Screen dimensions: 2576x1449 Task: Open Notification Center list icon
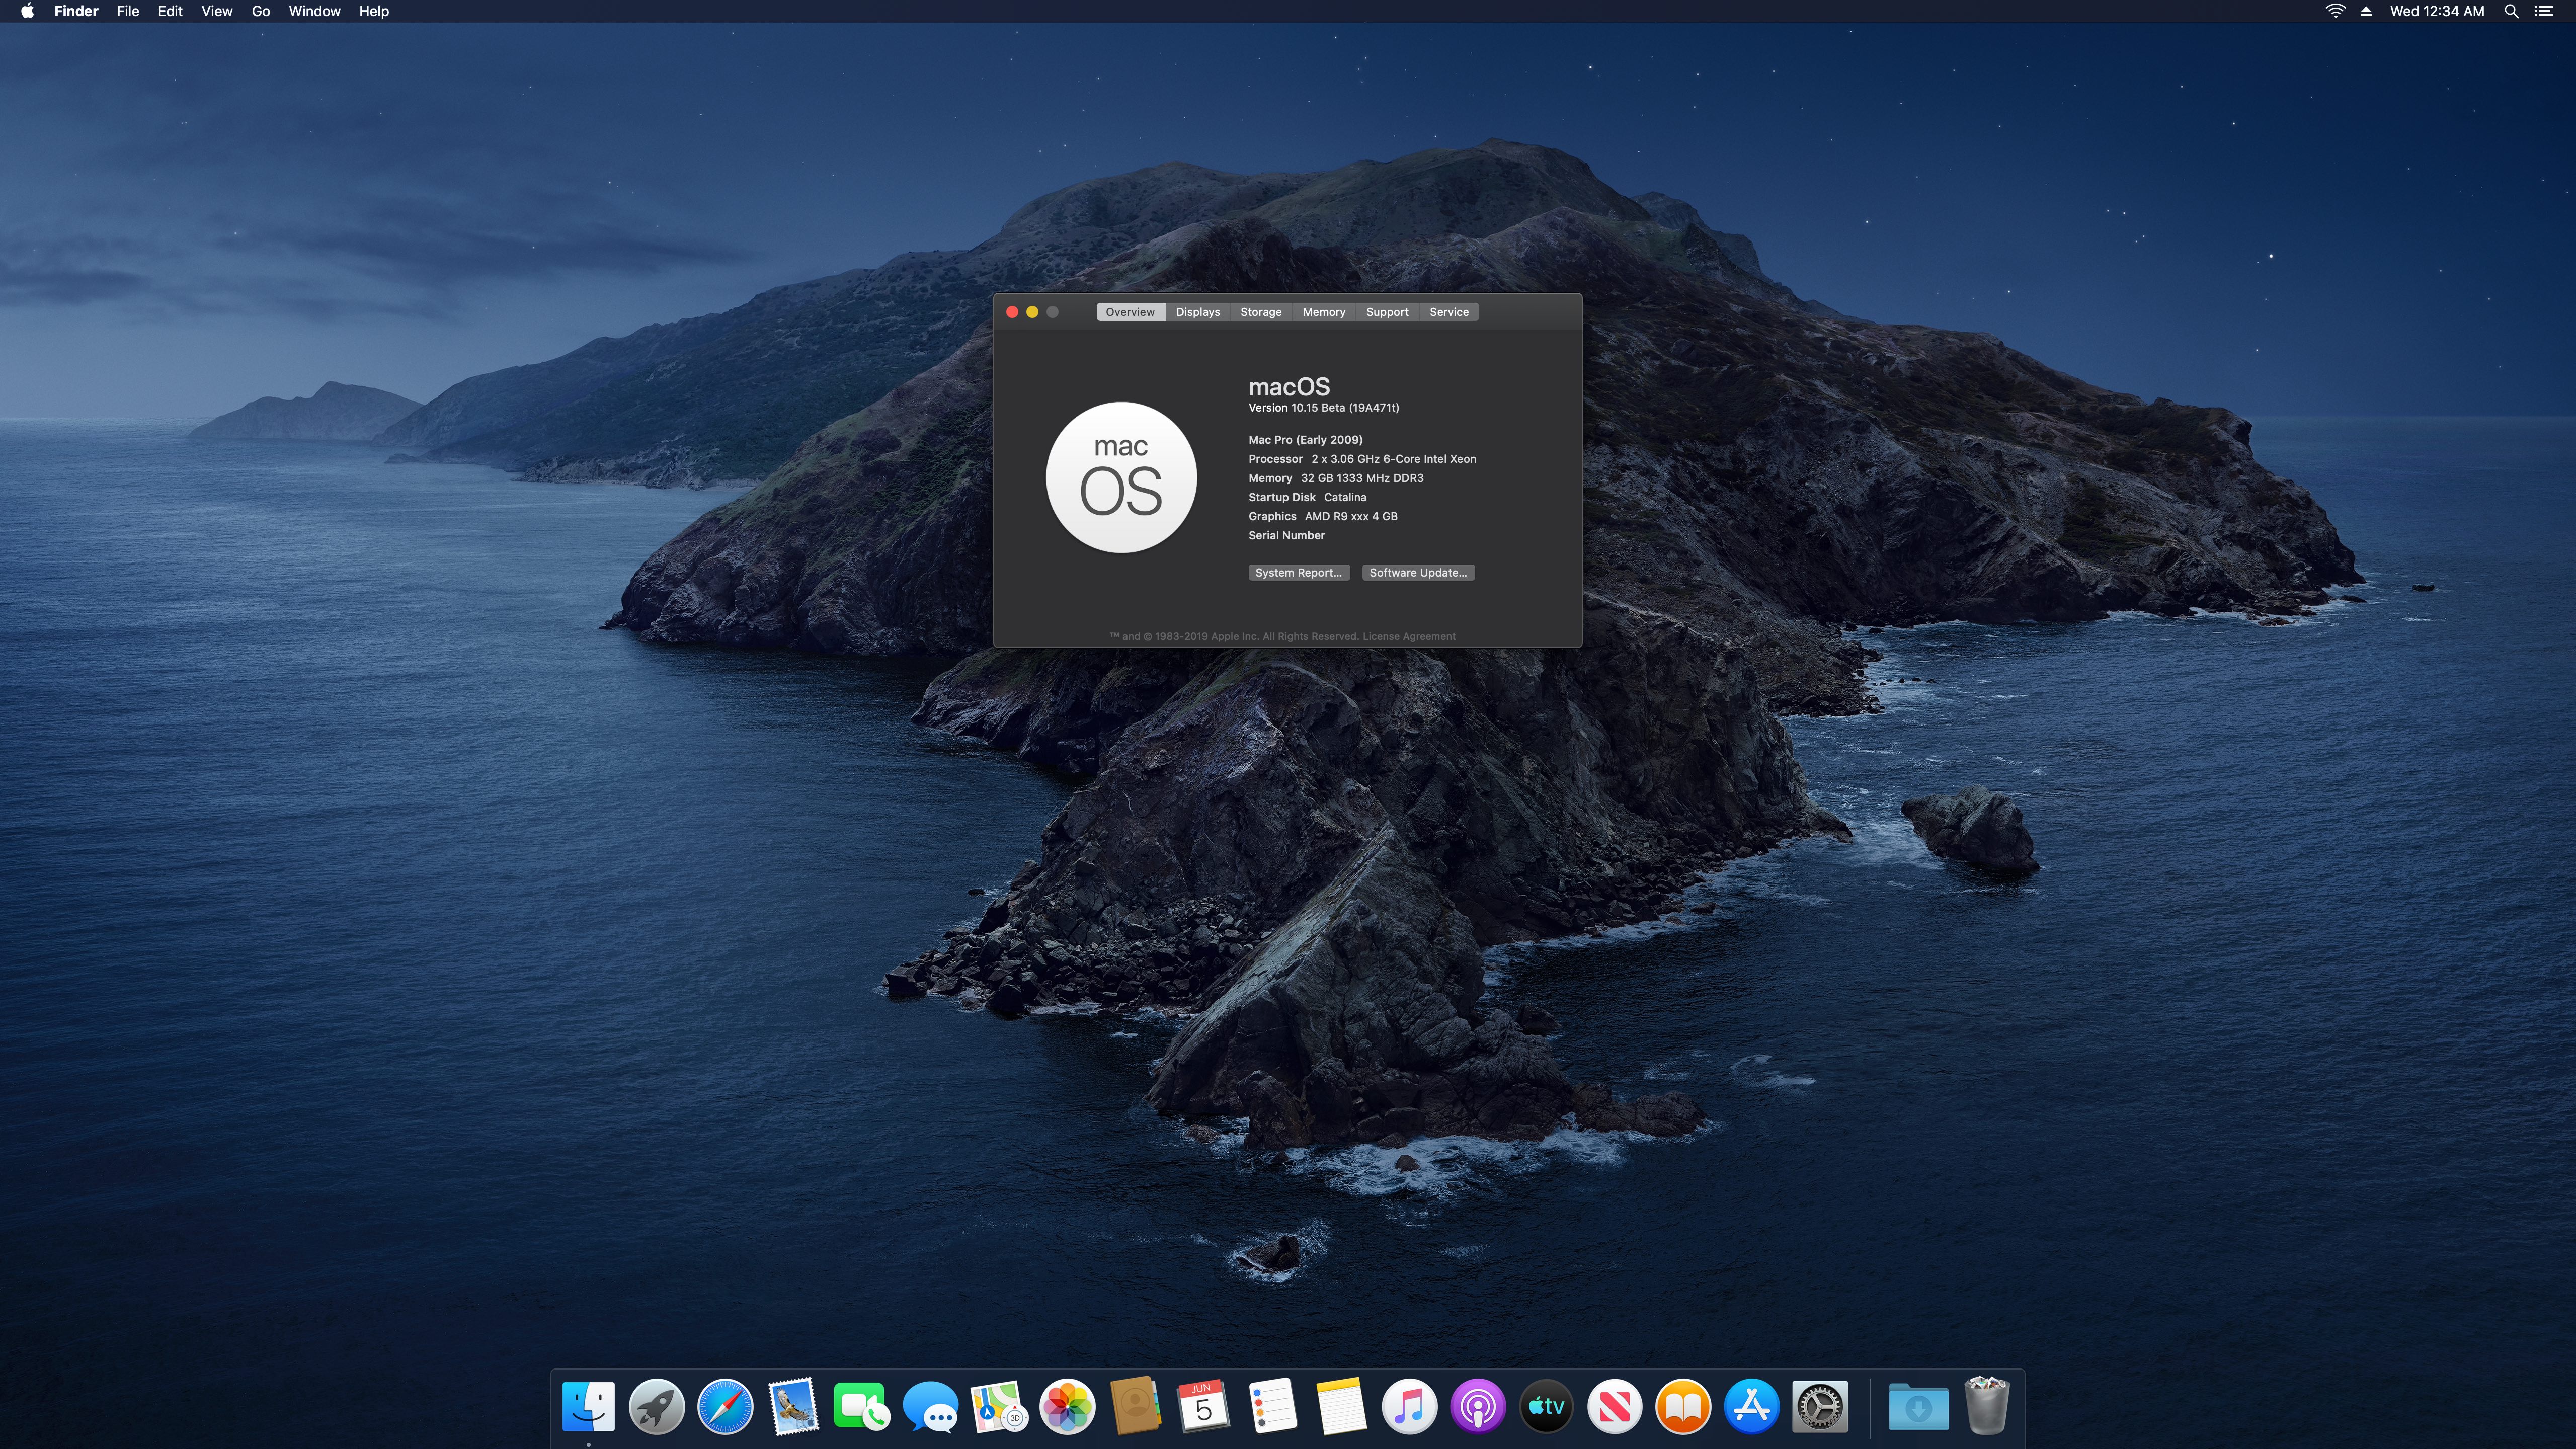[x=2544, y=11]
